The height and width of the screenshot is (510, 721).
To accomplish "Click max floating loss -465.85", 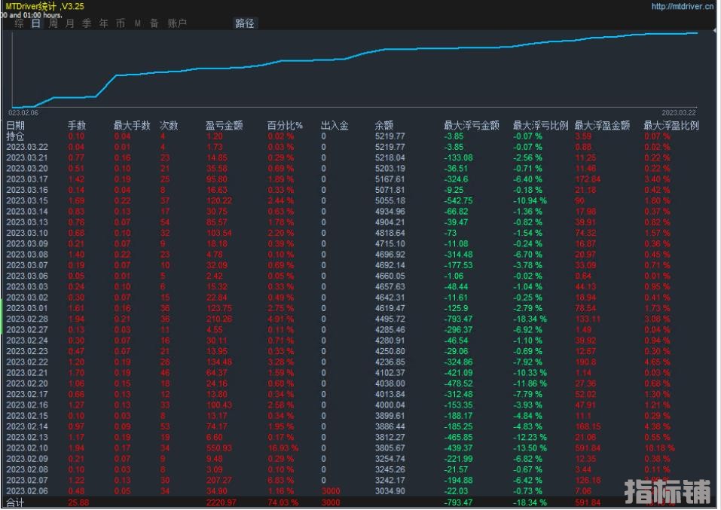I will coord(458,438).
